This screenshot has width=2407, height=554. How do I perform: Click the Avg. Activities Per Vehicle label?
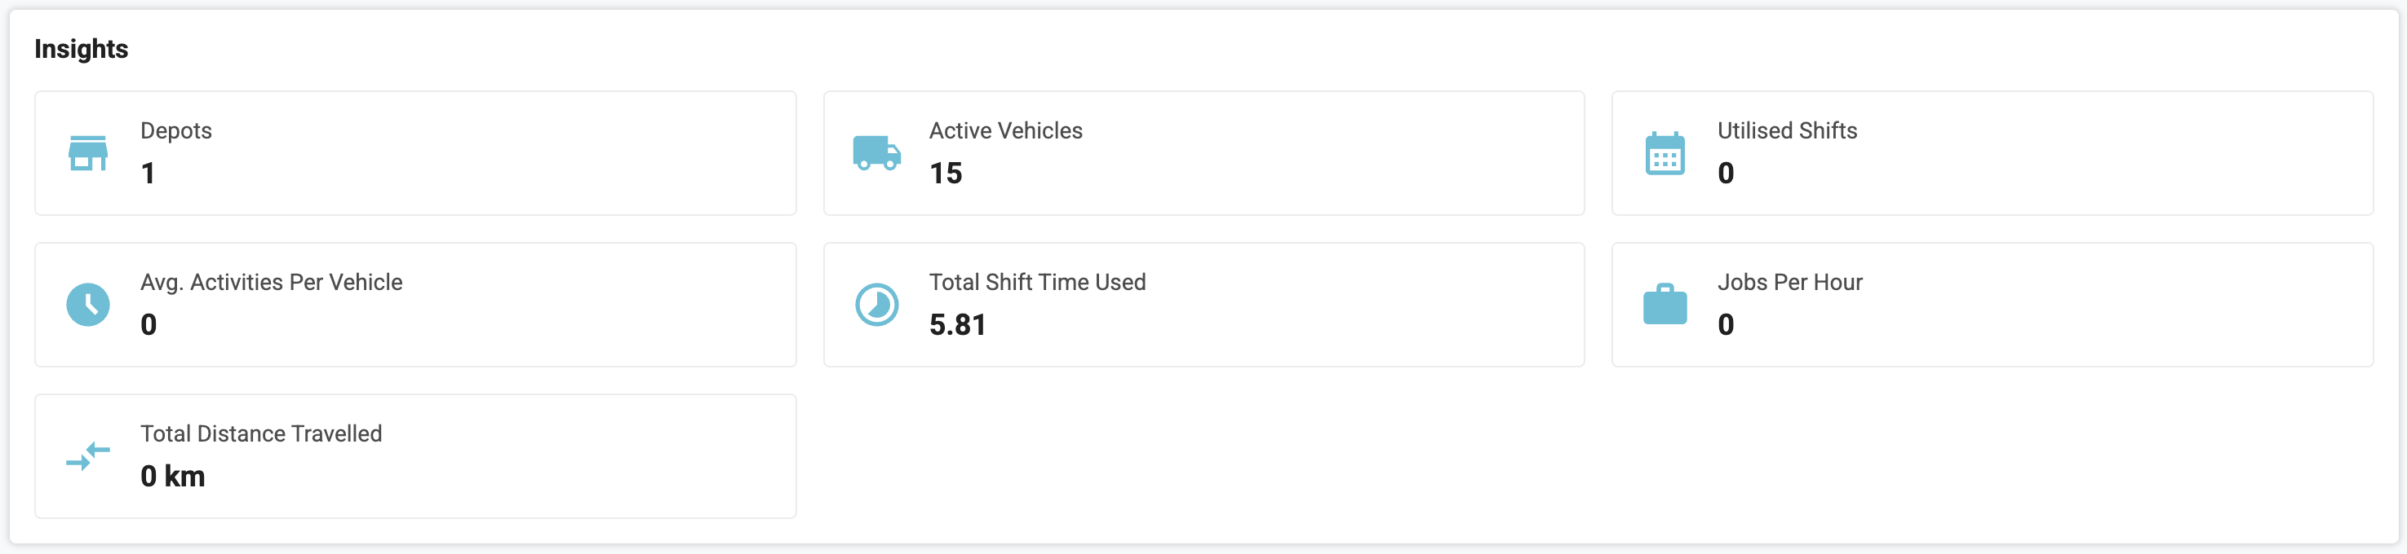[x=271, y=282]
